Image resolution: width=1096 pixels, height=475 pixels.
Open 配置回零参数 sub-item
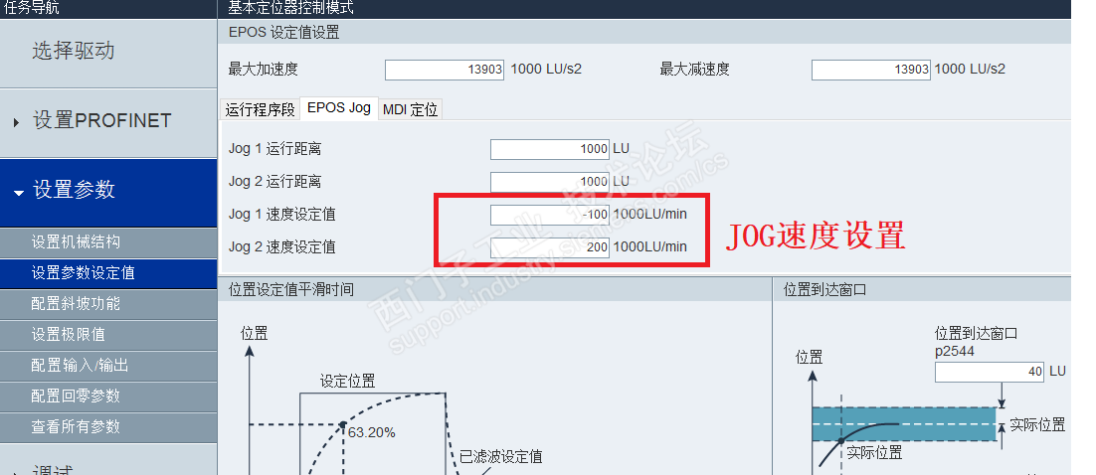point(108,396)
